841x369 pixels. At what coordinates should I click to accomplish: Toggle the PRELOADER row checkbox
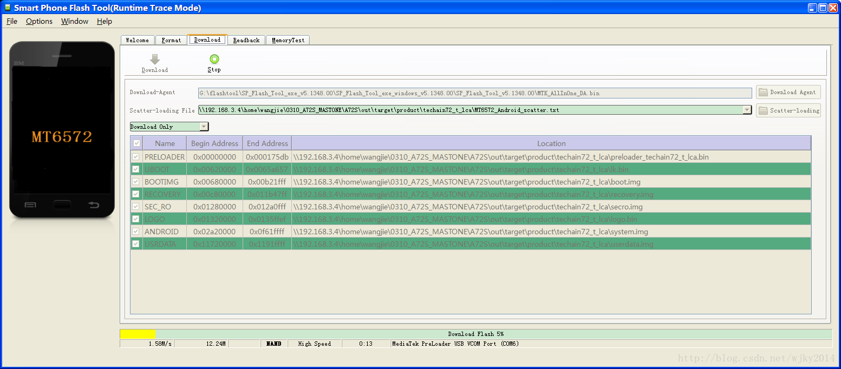coord(136,157)
